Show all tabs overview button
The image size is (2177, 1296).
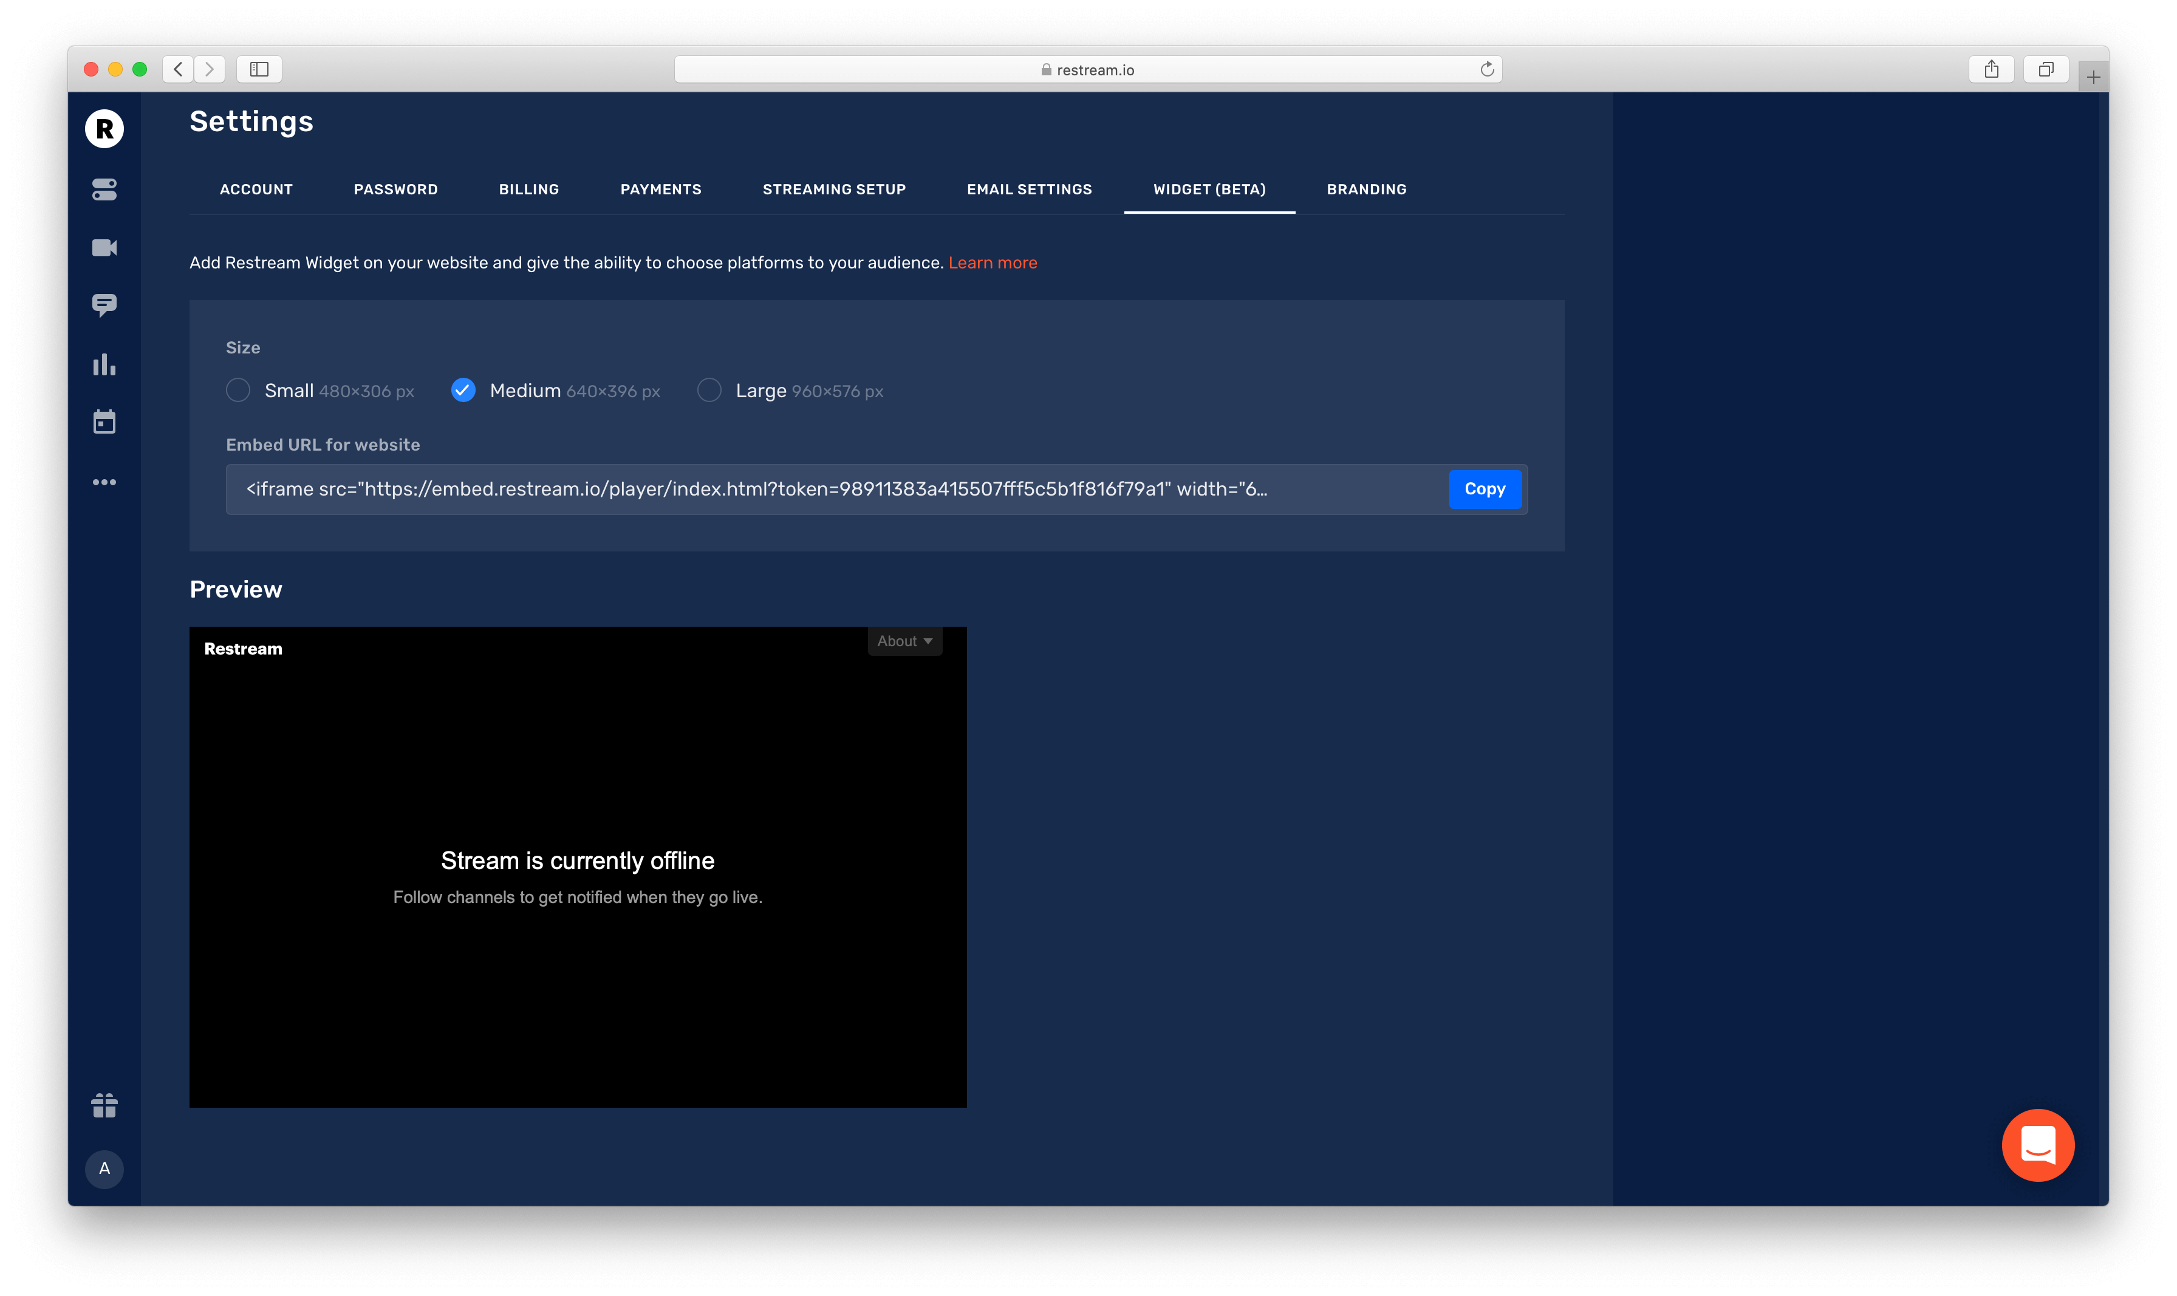(2045, 69)
